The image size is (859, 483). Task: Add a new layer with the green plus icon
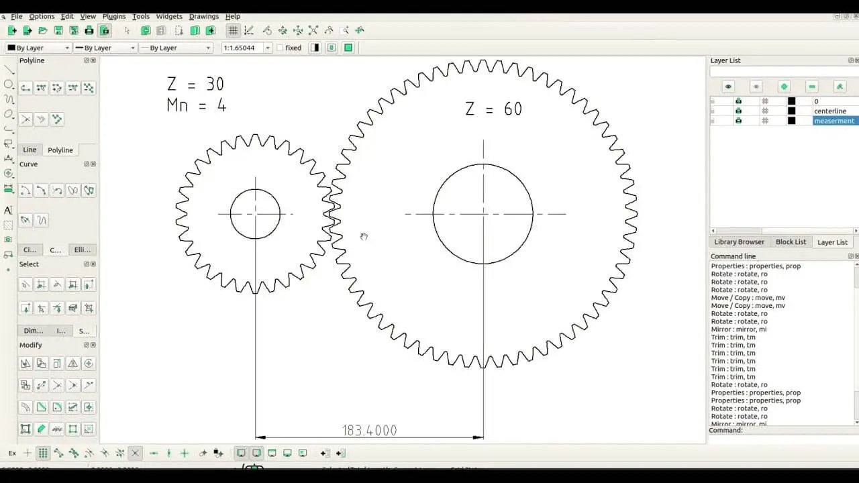pos(783,86)
